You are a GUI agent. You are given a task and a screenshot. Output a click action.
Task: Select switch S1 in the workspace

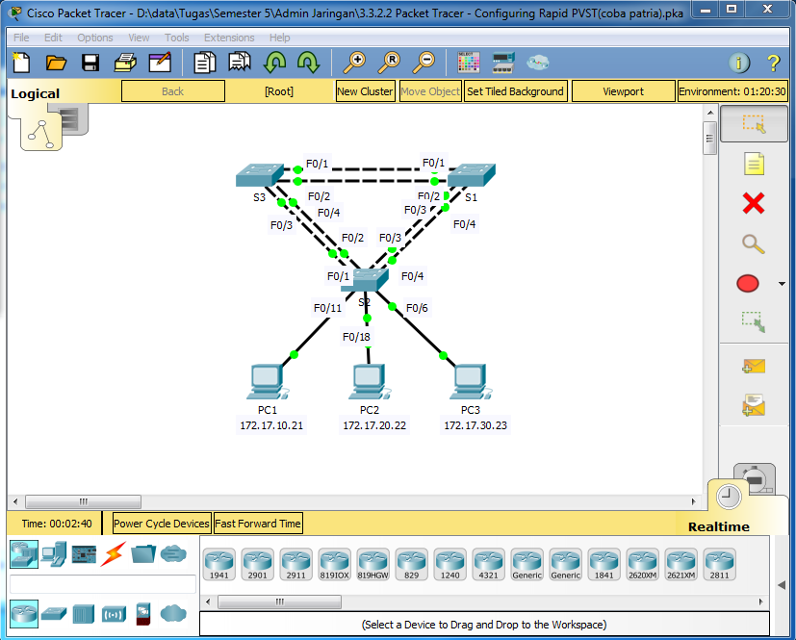point(472,175)
